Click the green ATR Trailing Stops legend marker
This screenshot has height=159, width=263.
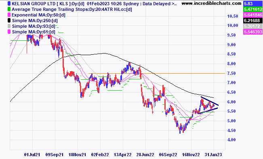coord(9,9)
